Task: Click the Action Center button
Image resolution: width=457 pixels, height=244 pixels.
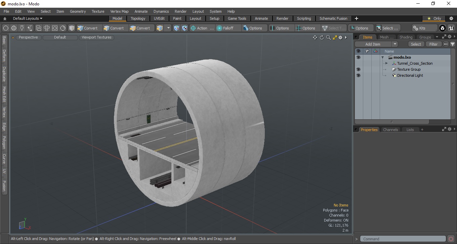Action: 202,28
